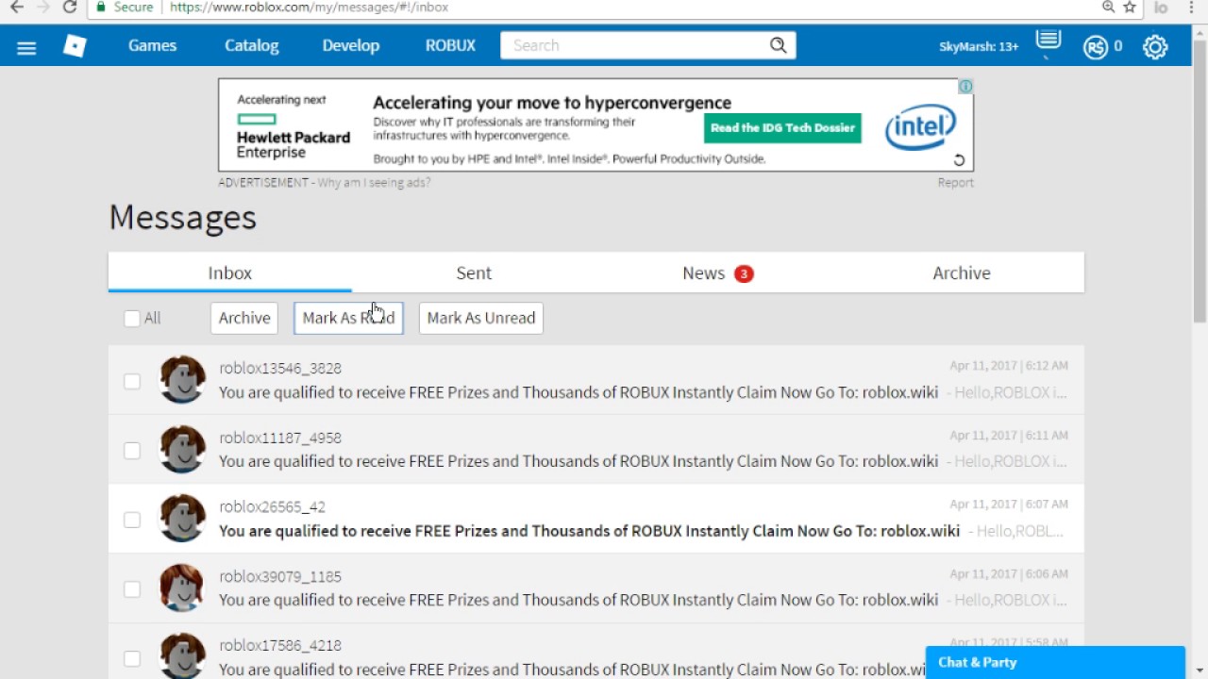This screenshot has height=679, width=1208.
Task: Click the Apr 11, 2017 6:12 AM timestamp
Action: click(1009, 366)
